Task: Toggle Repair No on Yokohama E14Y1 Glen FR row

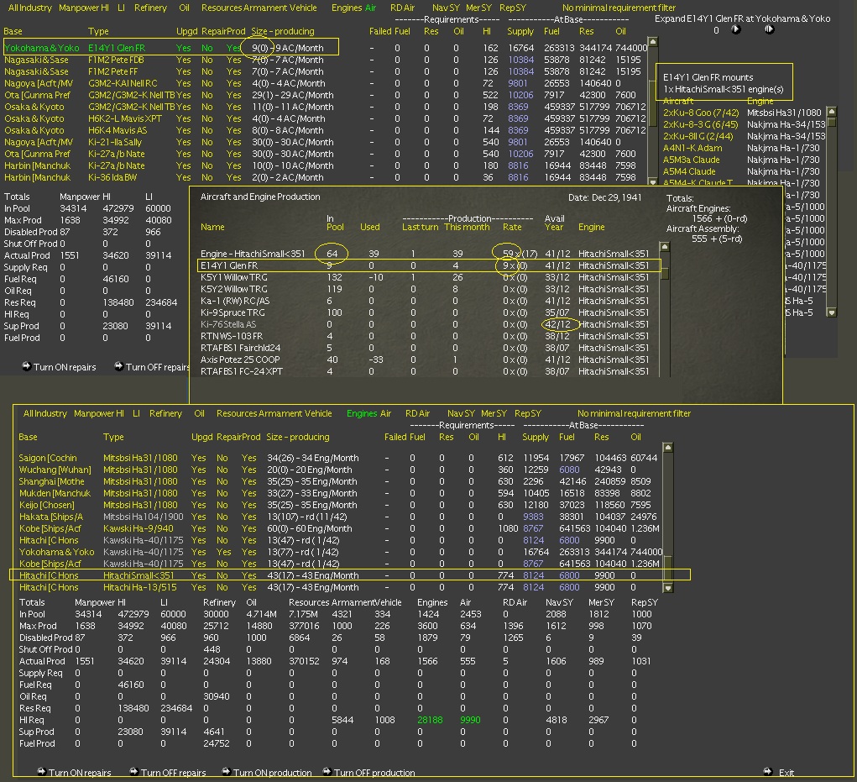Action: tap(206, 48)
